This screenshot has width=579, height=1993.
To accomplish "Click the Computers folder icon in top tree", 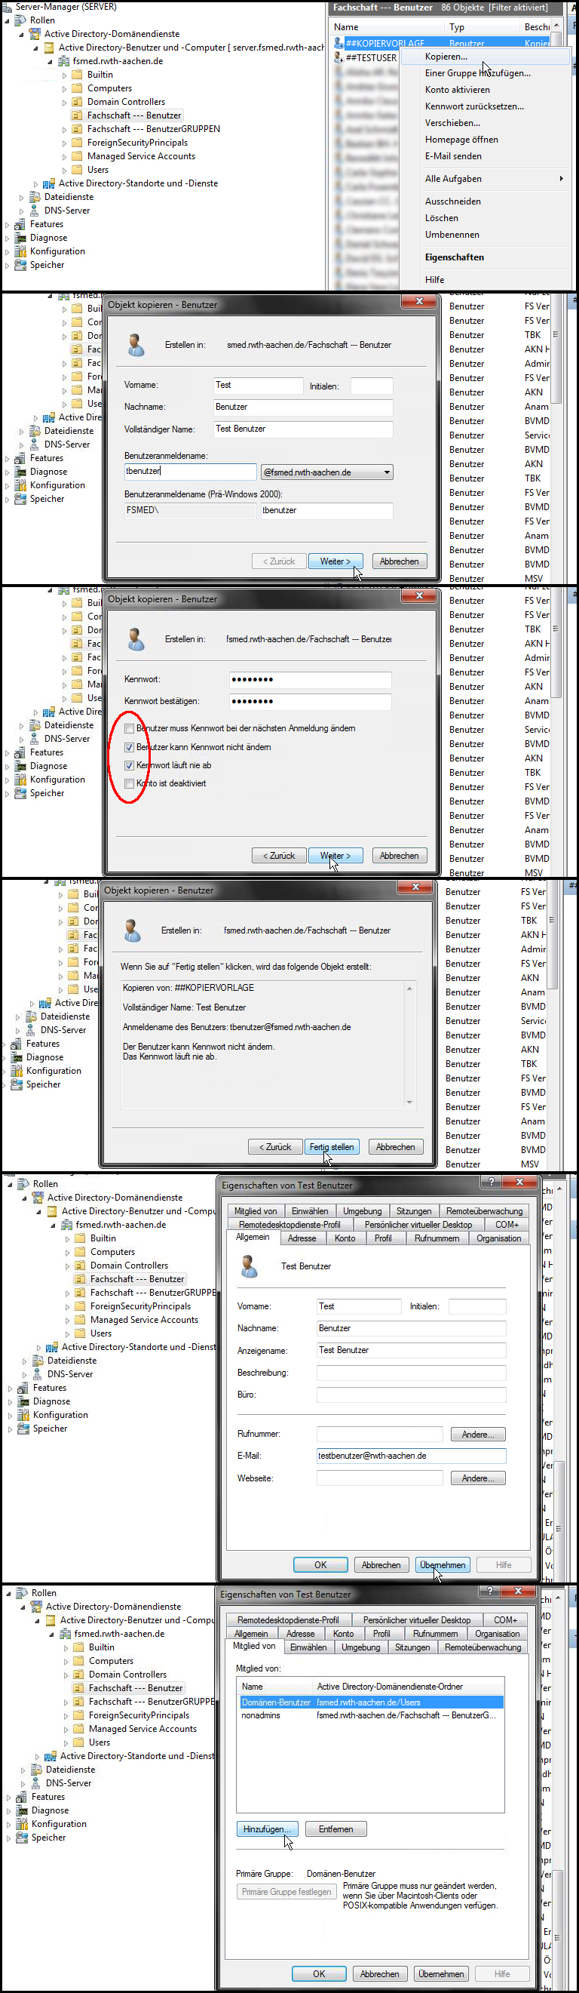I will (77, 88).
